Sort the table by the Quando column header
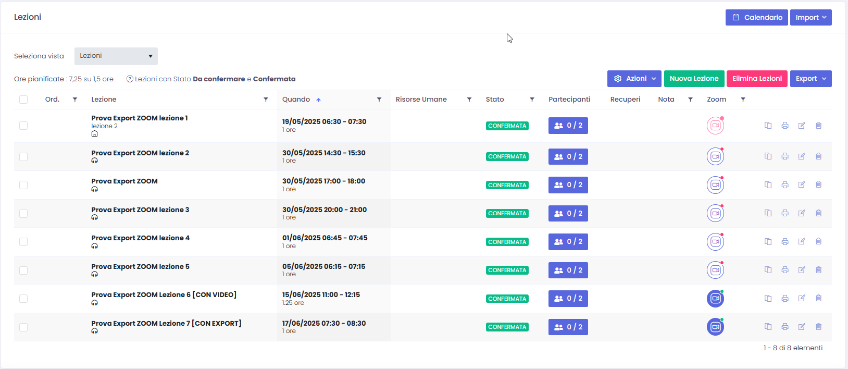The height and width of the screenshot is (369, 848). 296,100
